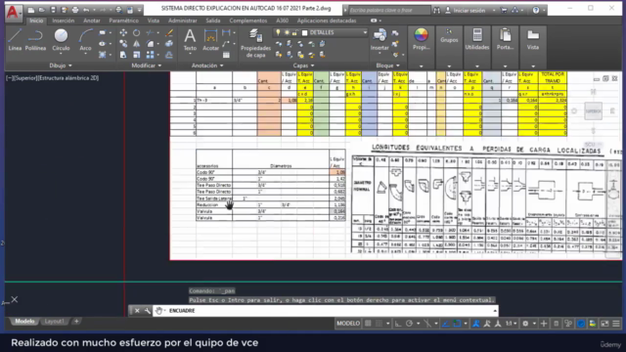This screenshot has height=352, width=626.
Task: Expand the Bloque panel
Action: (387, 66)
